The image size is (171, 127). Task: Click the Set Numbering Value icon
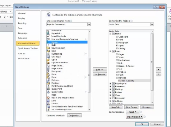point(48,110)
